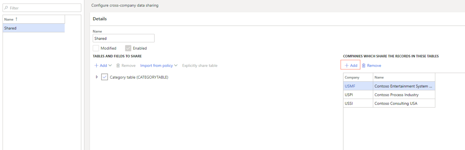
Task: Click the plus icon in companies Add
Action: 347,65
